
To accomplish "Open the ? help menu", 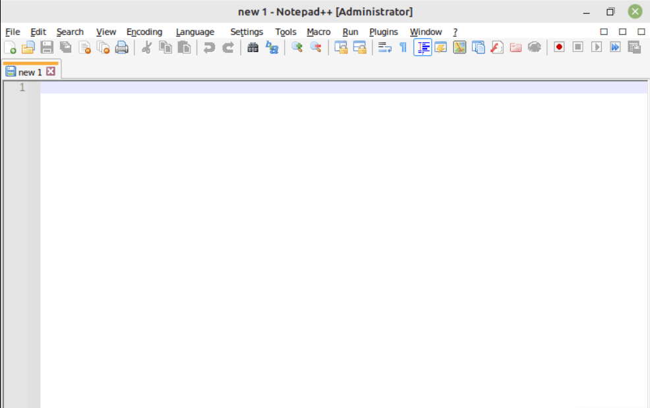I will click(455, 32).
